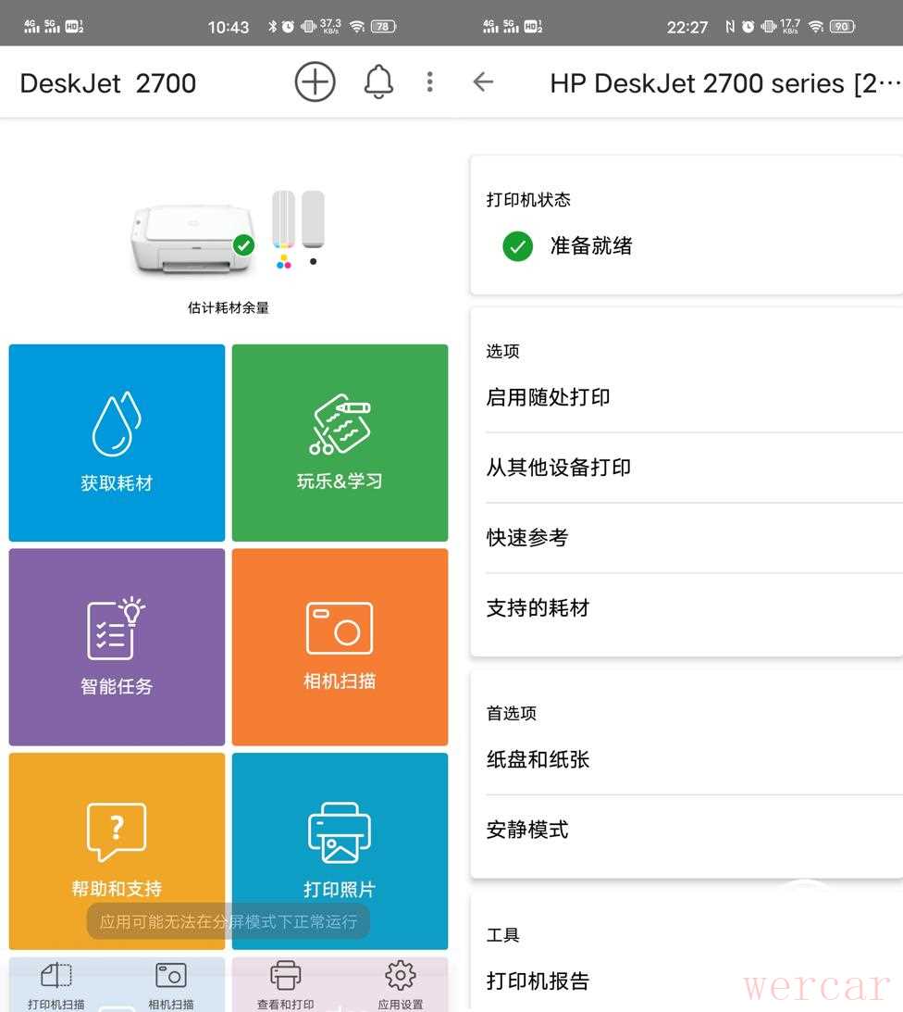This screenshot has height=1012, width=903.
Task: Open 安静模式 setting
Action: coord(527,830)
